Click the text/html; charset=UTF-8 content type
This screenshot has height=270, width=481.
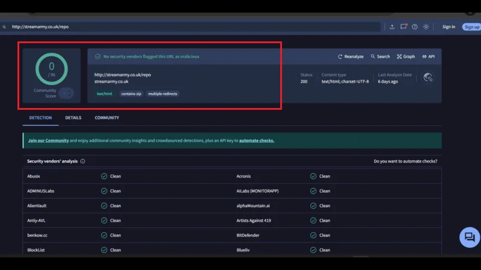point(345,82)
